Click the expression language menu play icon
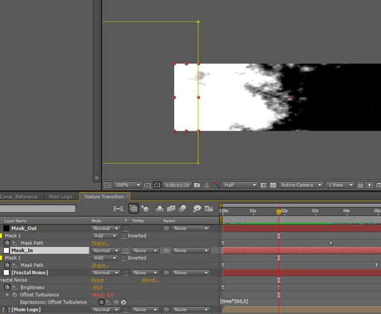Viewport: 381px width, 314px height. (123, 303)
